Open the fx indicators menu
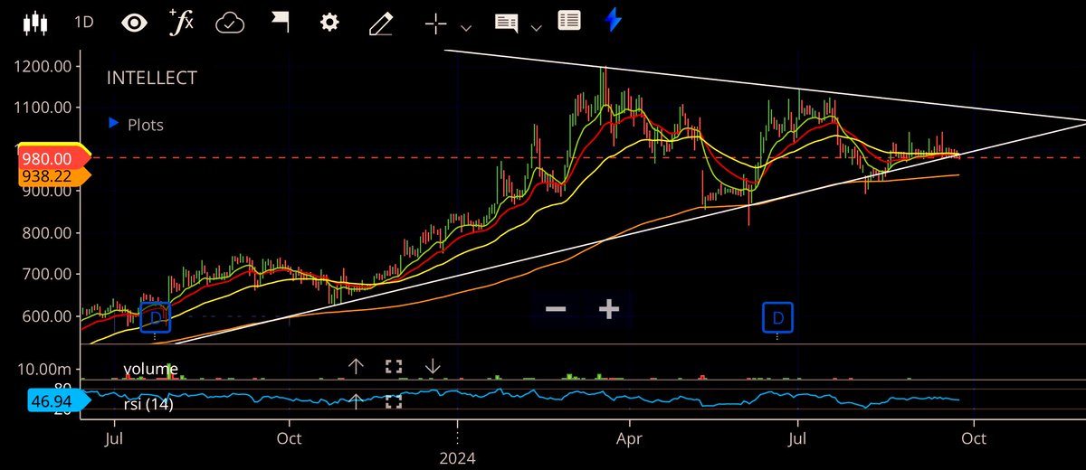Viewport: 1086px width, 470px height. 184,22
